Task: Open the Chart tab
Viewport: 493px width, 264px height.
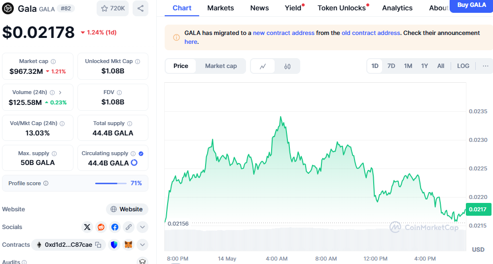Action: tap(182, 8)
